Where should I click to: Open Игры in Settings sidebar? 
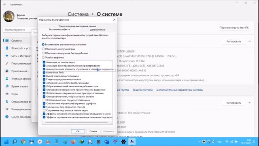tap(17, 94)
